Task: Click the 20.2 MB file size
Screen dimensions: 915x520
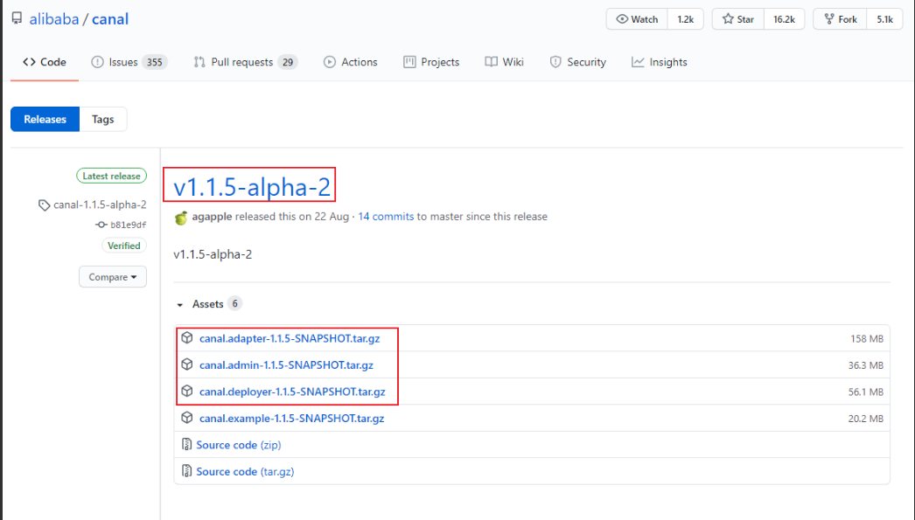Action: [x=866, y=419]
